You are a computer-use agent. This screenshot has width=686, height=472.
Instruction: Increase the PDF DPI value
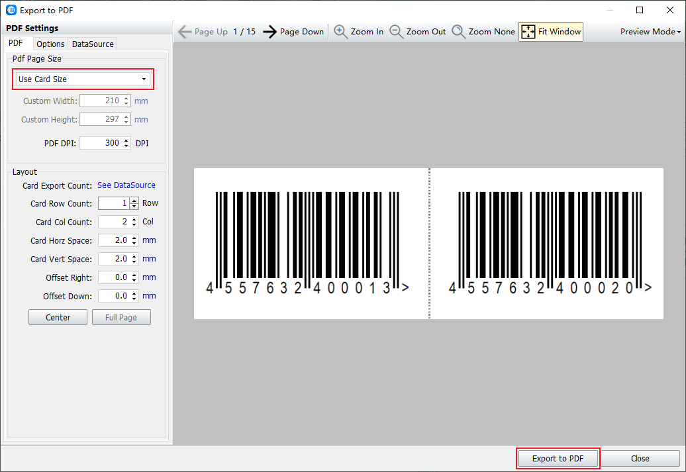tap(126, 140)
